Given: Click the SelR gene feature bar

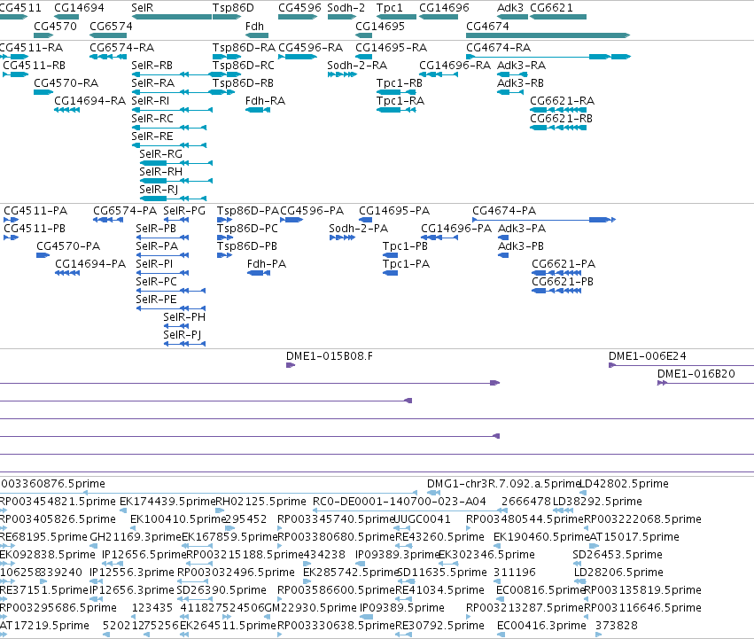Looking at the screenshot, I should [172, 17].
